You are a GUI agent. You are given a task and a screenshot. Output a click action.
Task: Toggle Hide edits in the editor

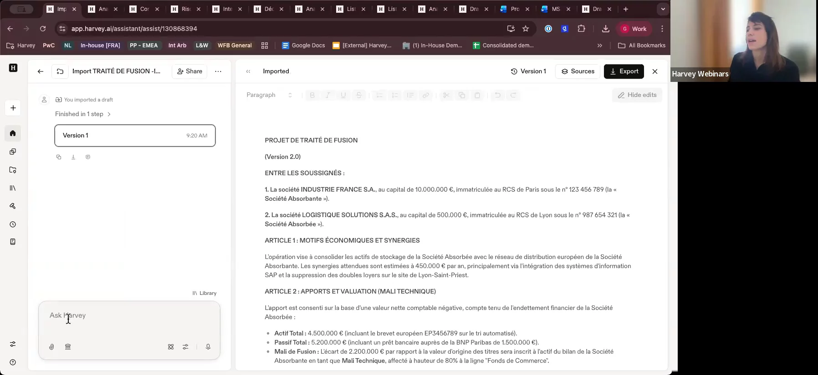(x=637, y=95)
